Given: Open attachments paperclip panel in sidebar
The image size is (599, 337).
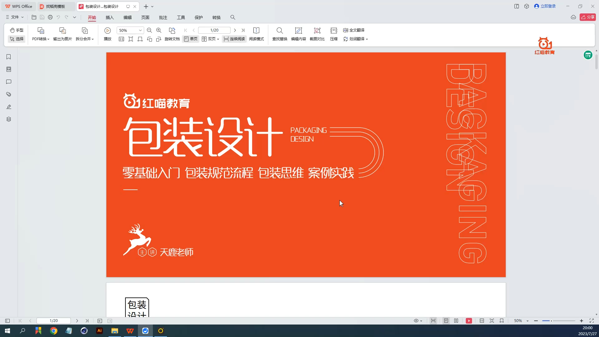Looking at the screenshot, I should [x=9, y=94].
